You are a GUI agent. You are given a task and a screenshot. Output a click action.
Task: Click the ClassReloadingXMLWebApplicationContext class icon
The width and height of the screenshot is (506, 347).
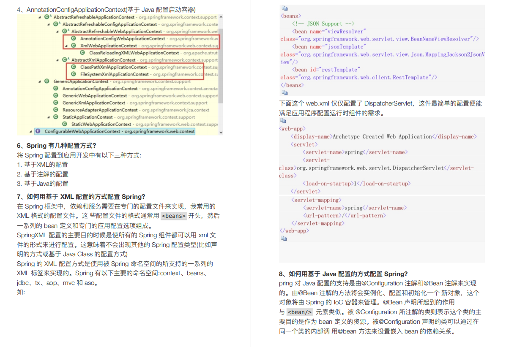tap(82, 52)
